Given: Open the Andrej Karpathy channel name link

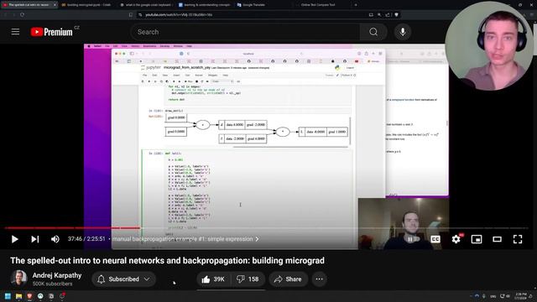Looking at the screenshot, I should point(57,275).
